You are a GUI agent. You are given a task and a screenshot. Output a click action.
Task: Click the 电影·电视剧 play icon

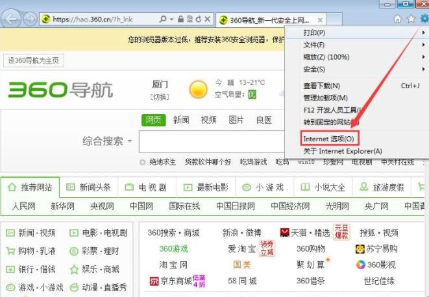[74, 233]
